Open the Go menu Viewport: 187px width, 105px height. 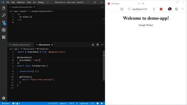[34, 2]
